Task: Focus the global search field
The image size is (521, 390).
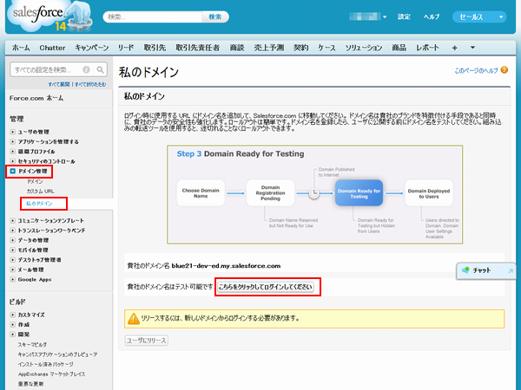Action: (x=153, y=16)
